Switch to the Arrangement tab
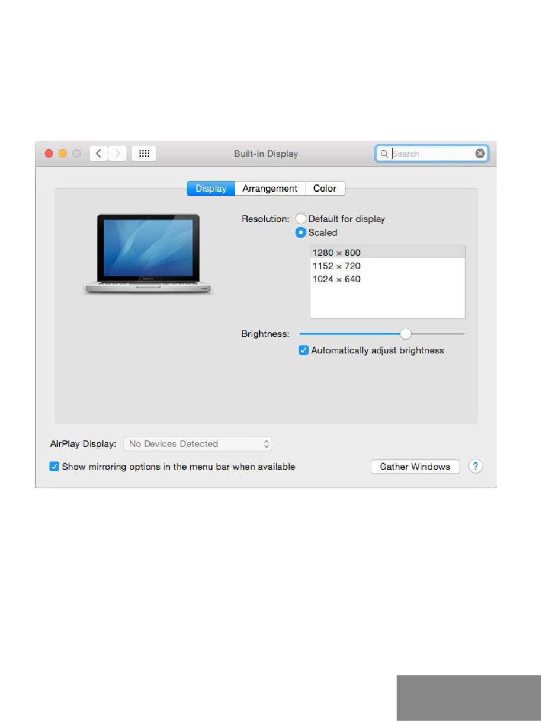The width and height of the screenshot is (541, 721). 270,188
